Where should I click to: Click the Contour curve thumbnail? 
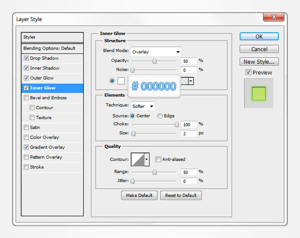[137, 160]
